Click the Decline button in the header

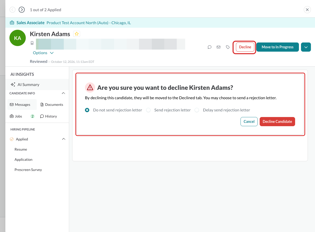(245, 47)
